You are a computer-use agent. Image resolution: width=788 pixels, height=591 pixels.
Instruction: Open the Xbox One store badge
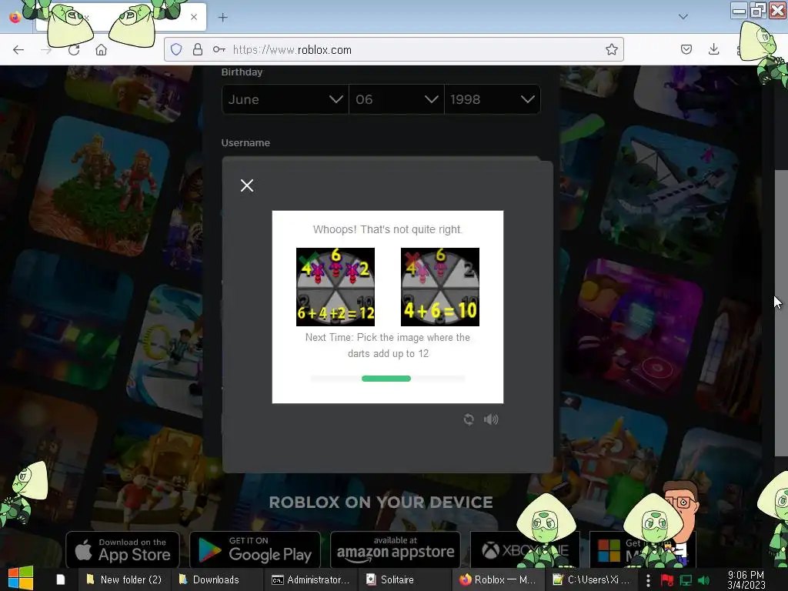click(x=525, y=549)
